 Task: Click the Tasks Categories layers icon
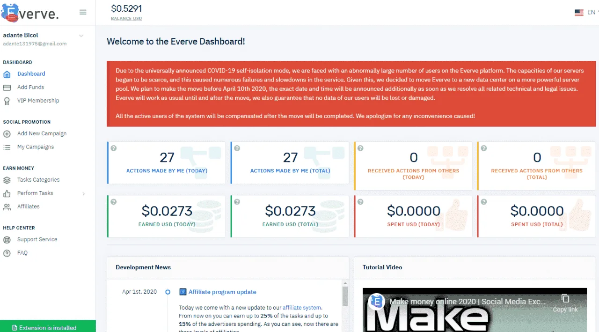7,180
